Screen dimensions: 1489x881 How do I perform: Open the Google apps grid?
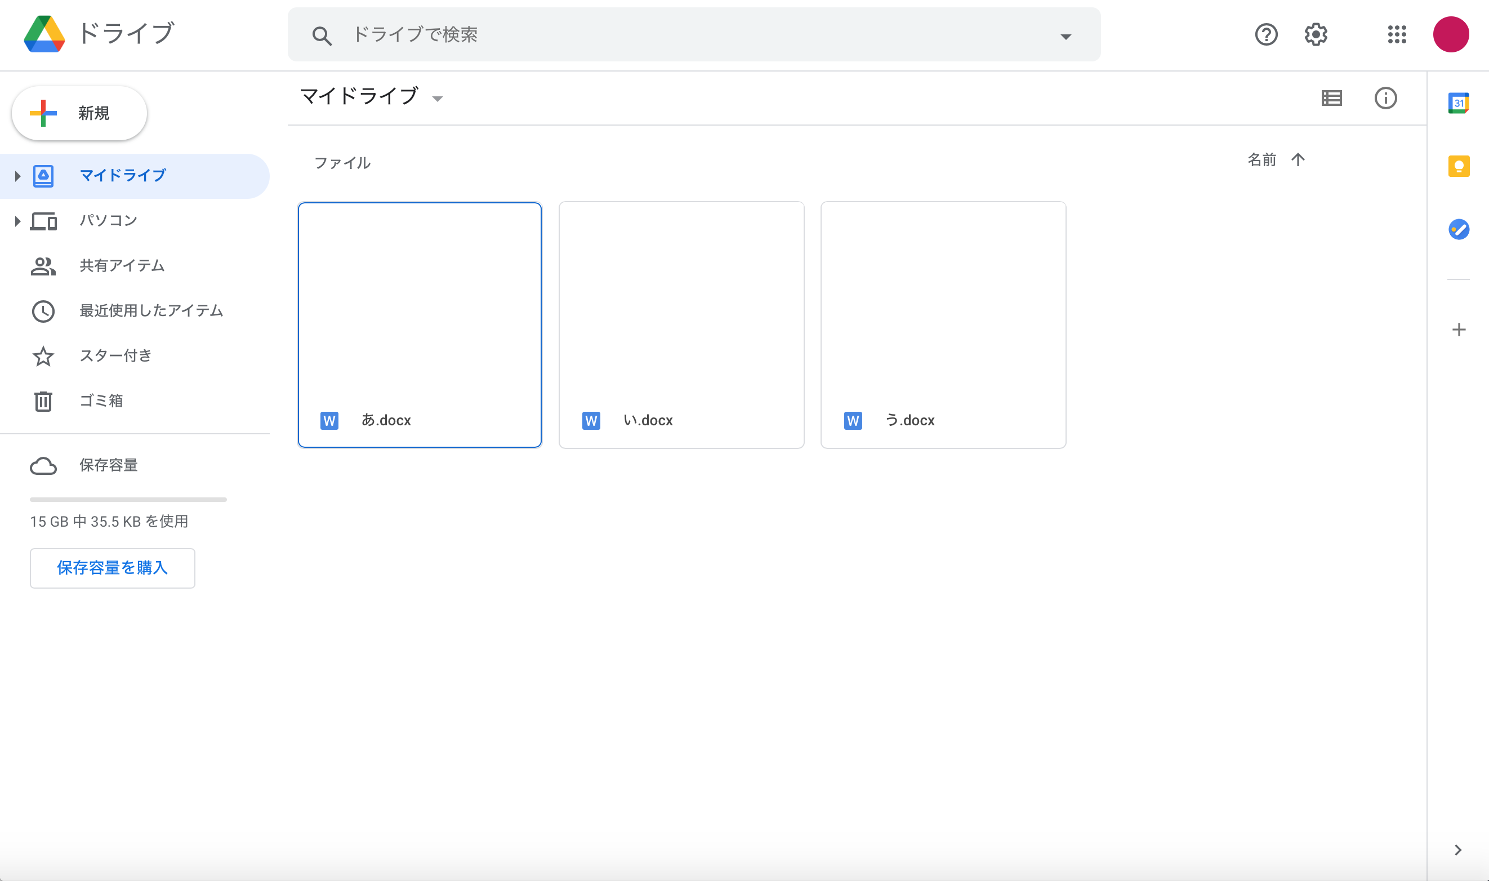pyautogui.click(x=1397, y=34)
